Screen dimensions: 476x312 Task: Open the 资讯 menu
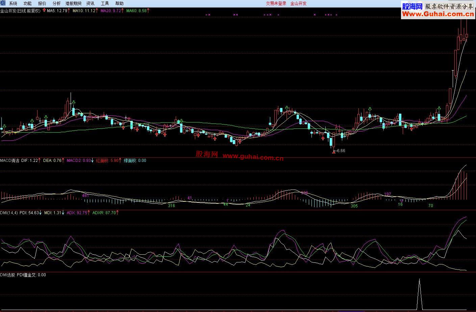[x=90, y=3]
